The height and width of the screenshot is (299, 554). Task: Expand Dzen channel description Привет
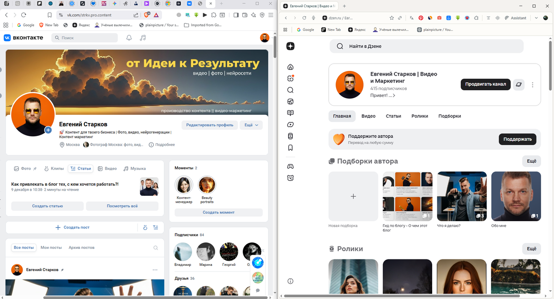point(383,95)
